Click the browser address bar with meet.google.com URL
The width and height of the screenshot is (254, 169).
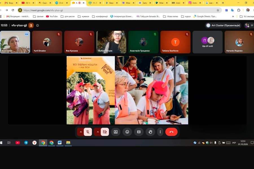click(120, 10)
